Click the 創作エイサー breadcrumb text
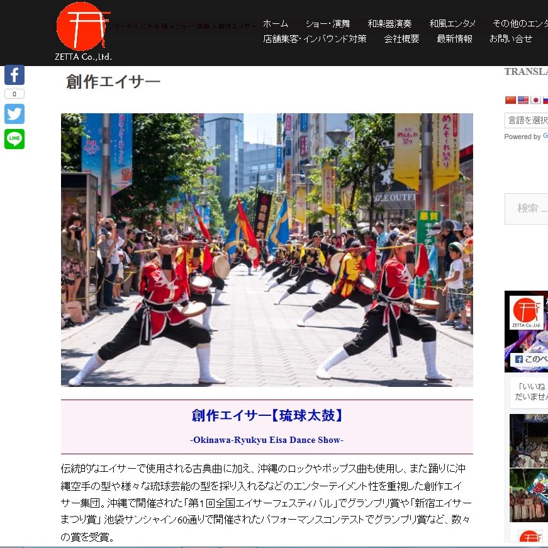This screenshot has width=548, height=548. click(x=237, y=26)
